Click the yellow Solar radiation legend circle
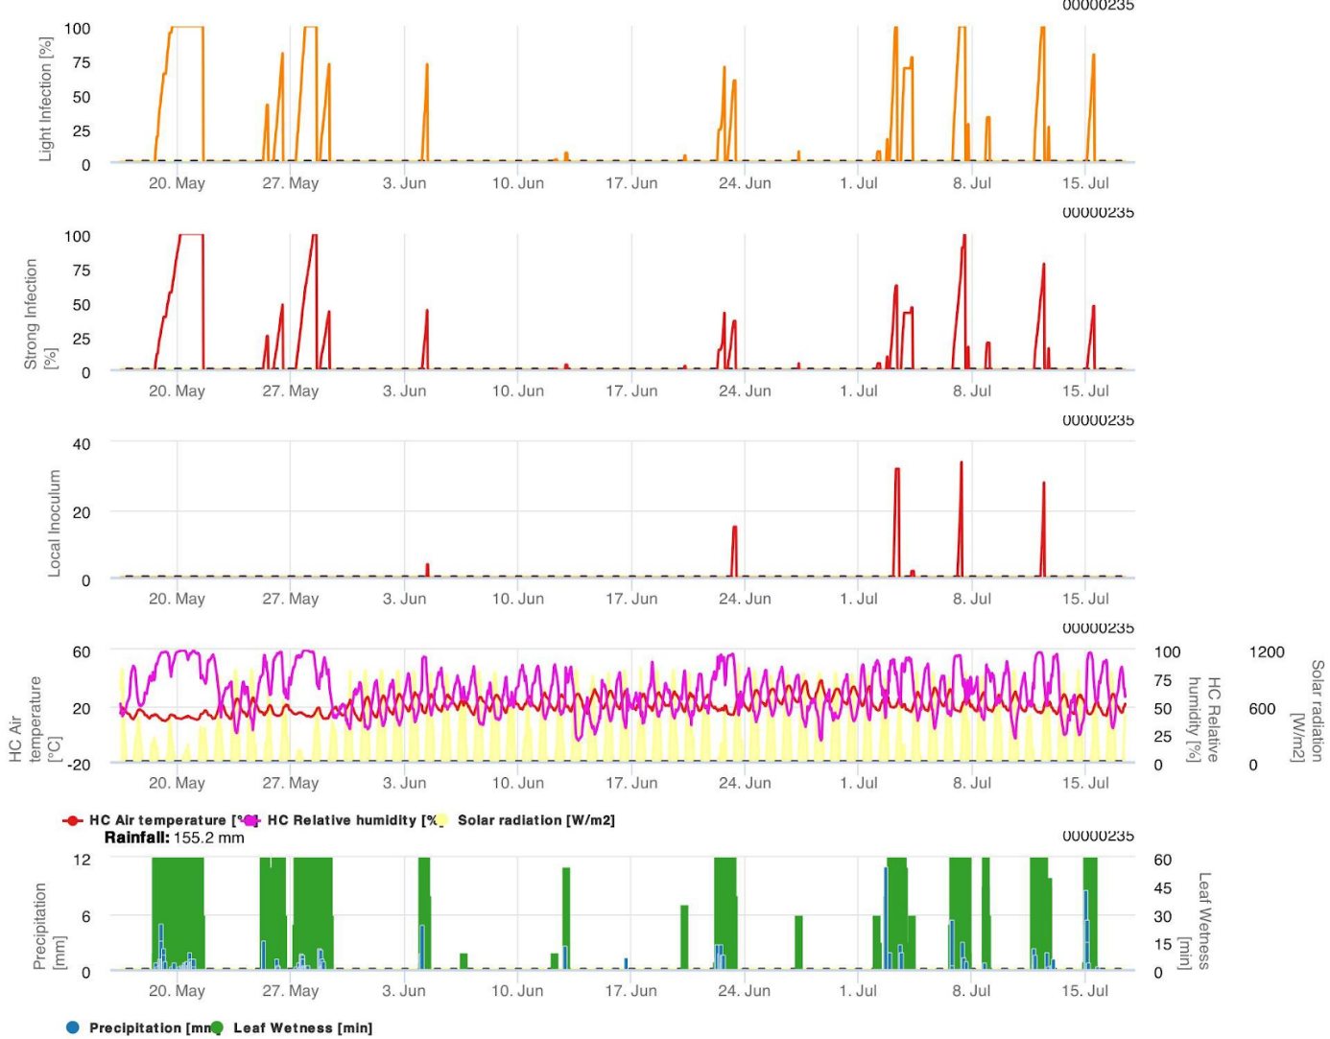 [x=440, y=820]
